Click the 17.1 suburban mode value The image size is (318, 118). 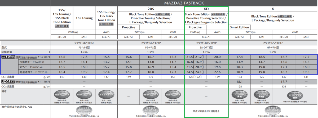(x=284, y=67)
